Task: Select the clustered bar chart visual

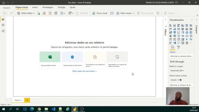Action: [179, 26]
